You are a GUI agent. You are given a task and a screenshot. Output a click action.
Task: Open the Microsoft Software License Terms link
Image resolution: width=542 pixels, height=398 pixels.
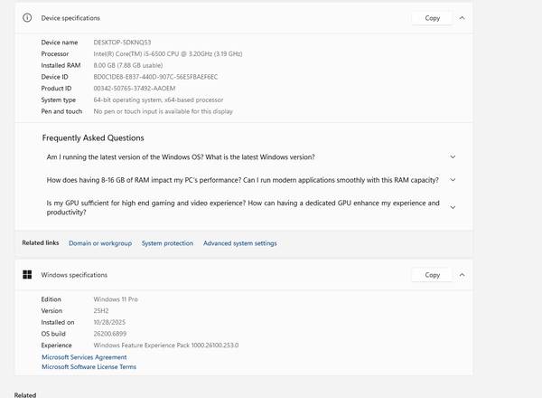click(89, 367)
